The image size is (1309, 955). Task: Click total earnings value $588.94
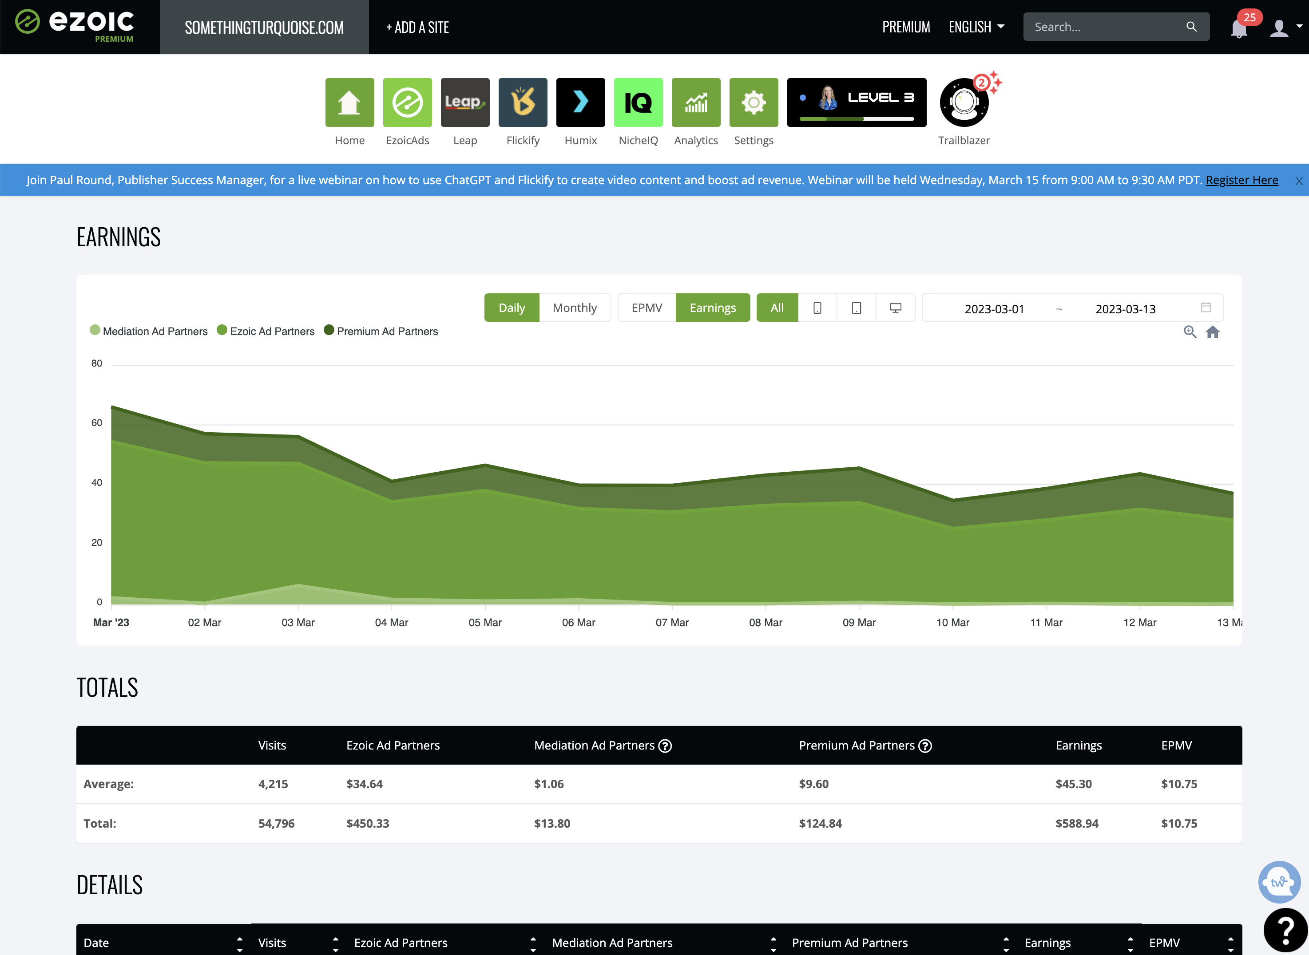point(1077,823)
